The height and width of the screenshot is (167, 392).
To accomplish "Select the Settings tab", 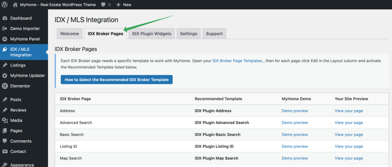I will point(189,34).
